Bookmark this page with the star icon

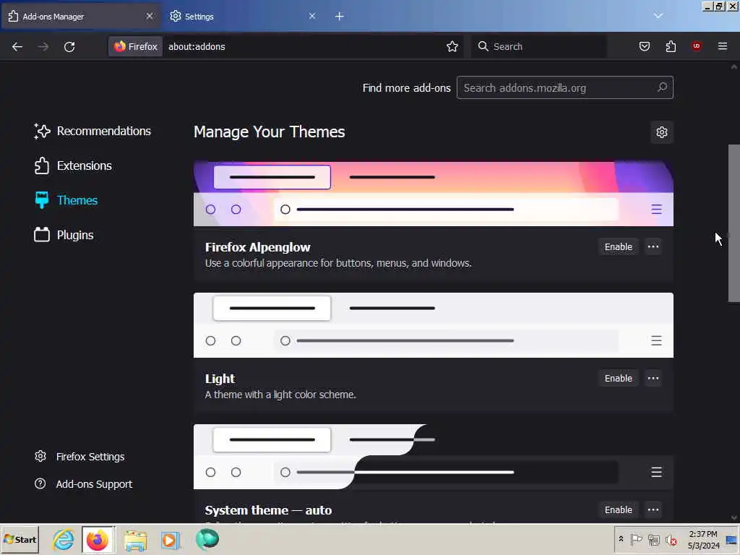click(452, 46)
